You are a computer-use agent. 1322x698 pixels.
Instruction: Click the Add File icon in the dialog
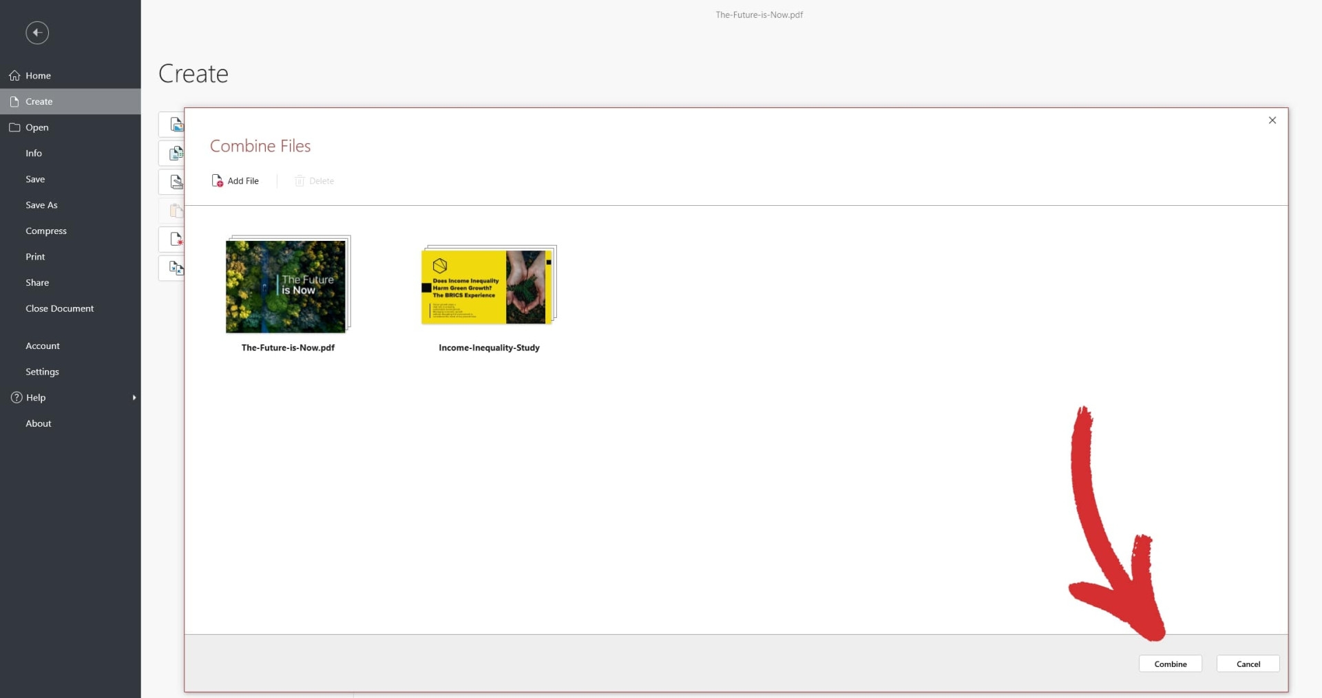point(218,180)
